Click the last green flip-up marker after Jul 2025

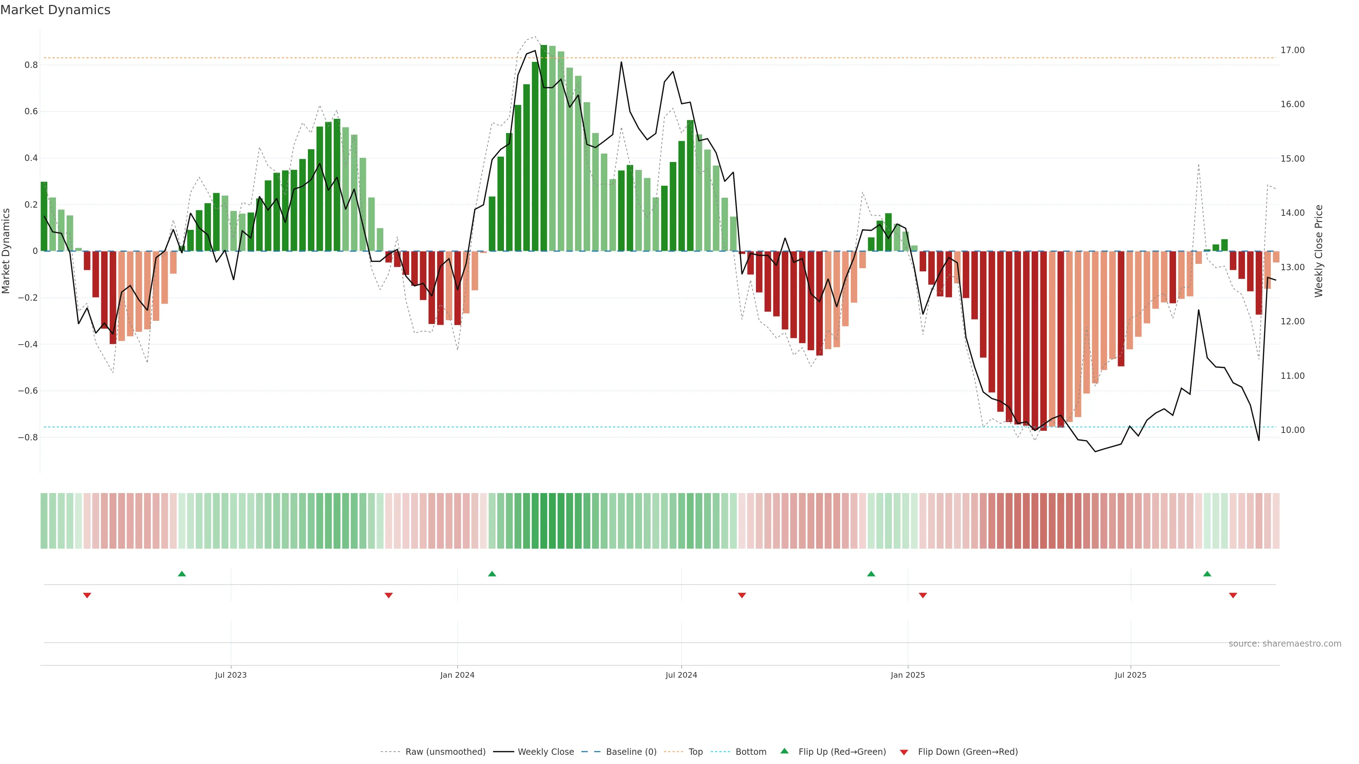click(1207, 574)
